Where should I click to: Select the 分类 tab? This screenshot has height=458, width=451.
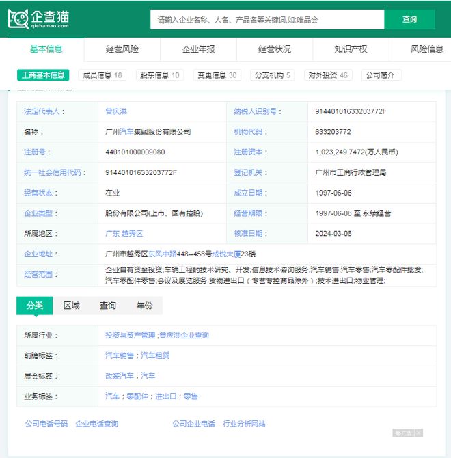pyautogui.click(x=34, y=306)
